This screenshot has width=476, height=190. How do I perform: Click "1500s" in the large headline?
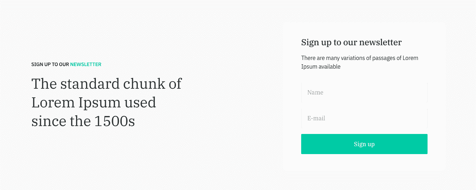click(x=115, y=121)
